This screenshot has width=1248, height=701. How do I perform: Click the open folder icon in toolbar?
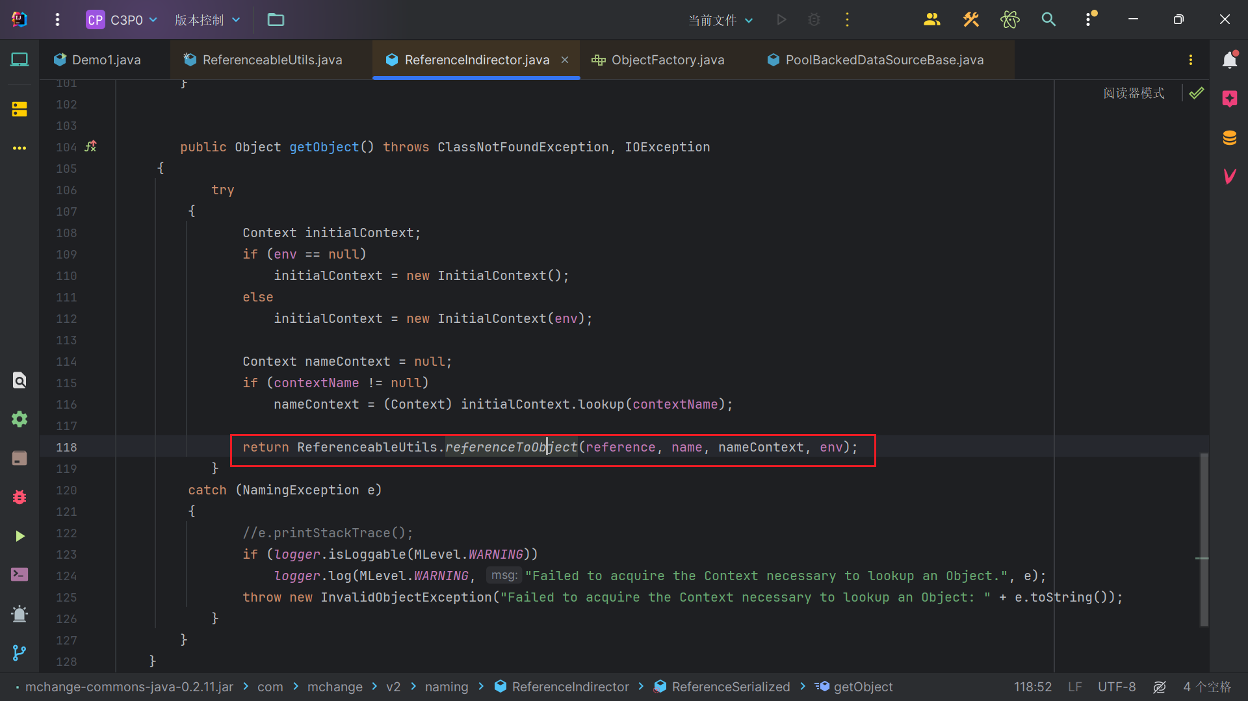point(276,20)
